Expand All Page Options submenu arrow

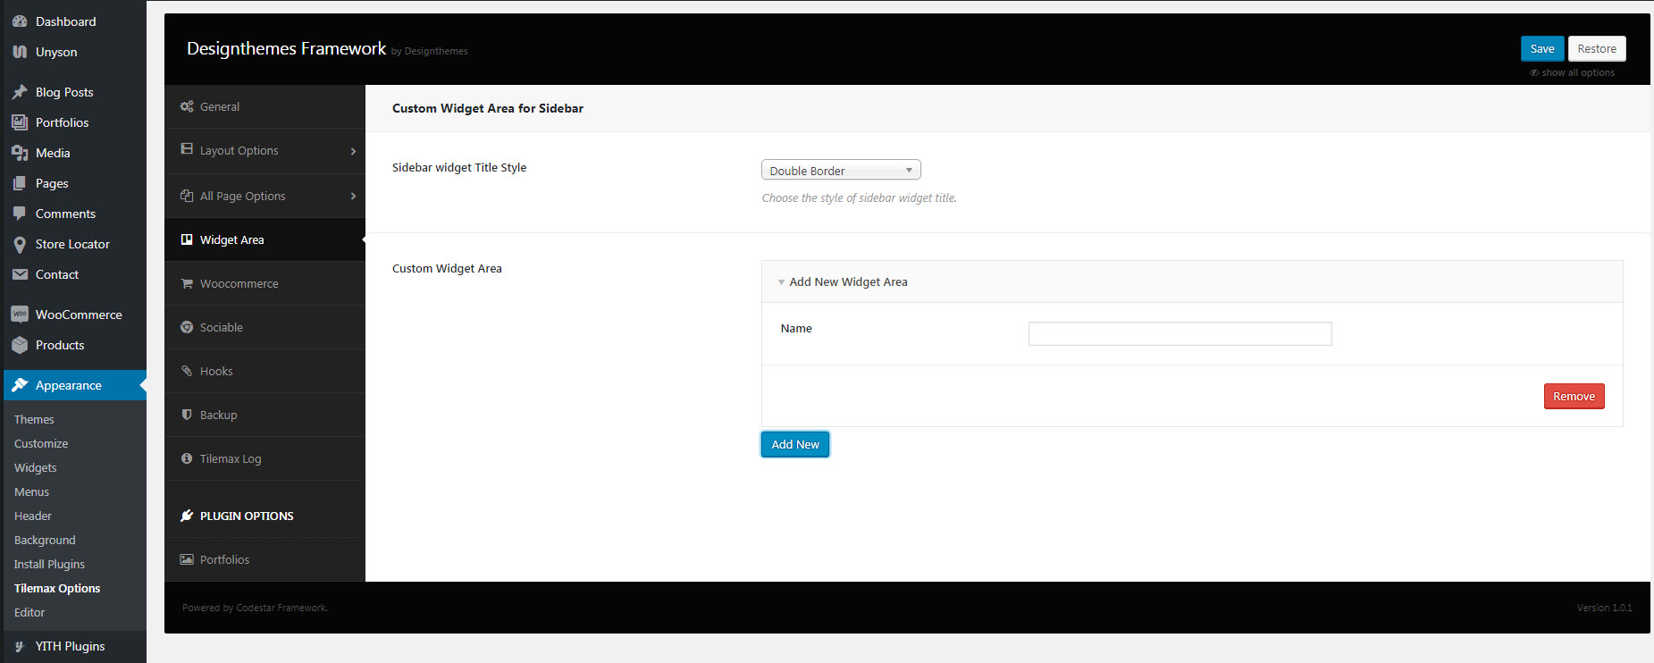(353, 197)
